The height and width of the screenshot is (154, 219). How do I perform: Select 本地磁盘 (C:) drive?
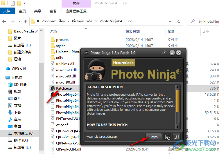click(x=24, y=133)
